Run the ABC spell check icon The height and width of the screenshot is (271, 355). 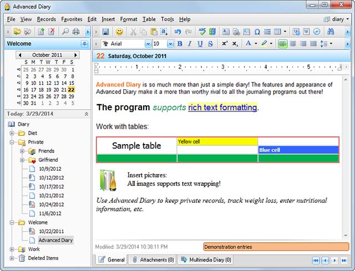click(x=202, y=32)
